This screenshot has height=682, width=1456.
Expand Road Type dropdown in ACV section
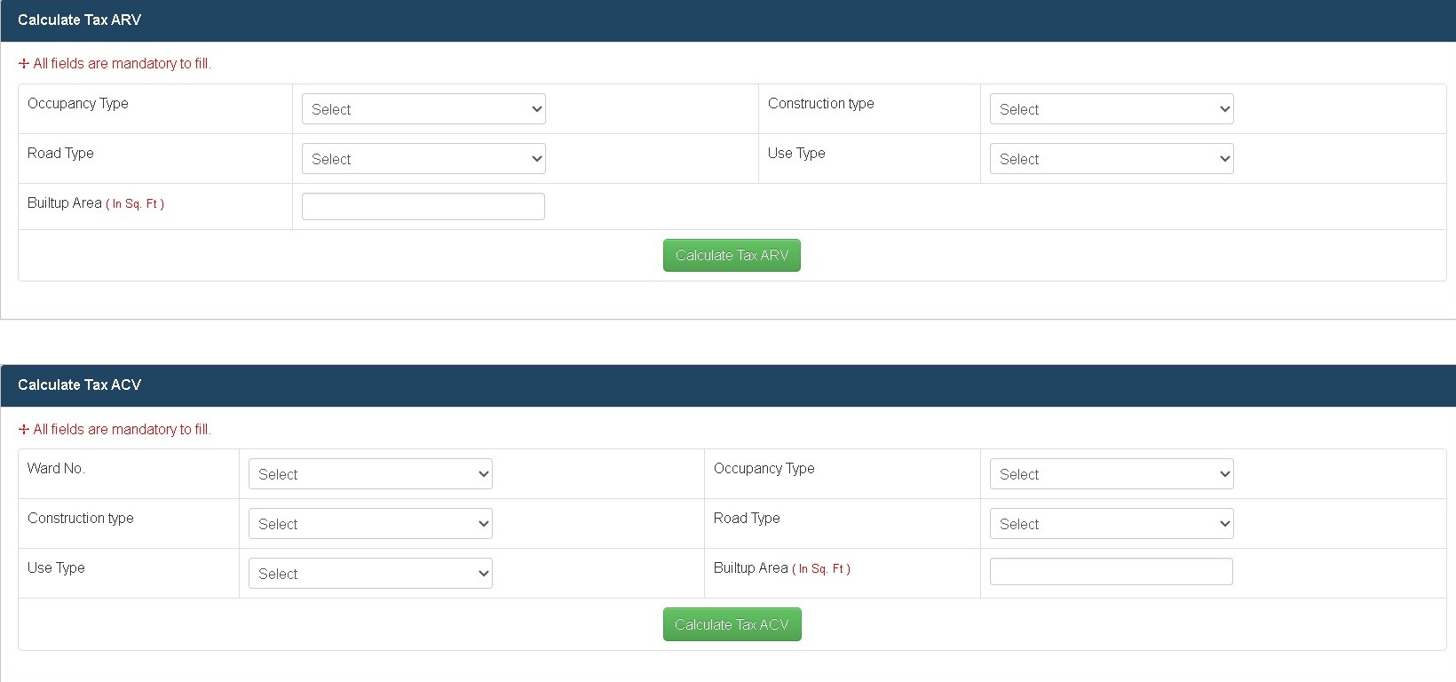tap(1111, 524)
